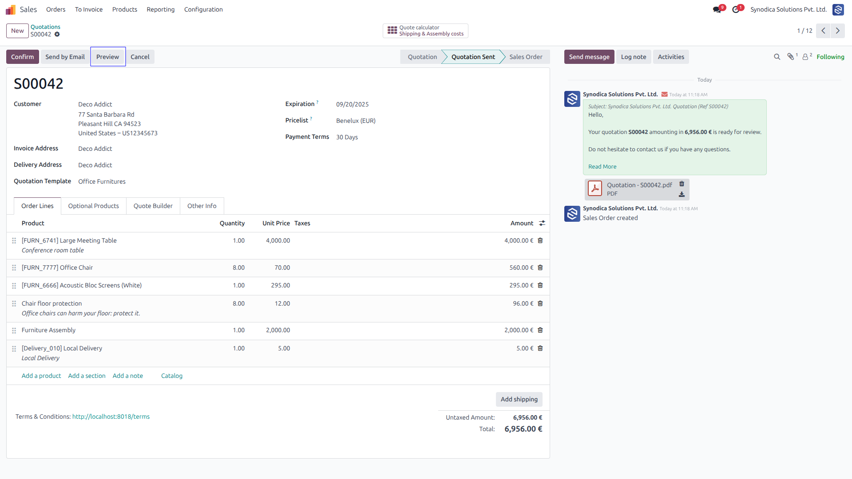
Task: Go back to Quotations breadcrumb
Action: [45, 27]
